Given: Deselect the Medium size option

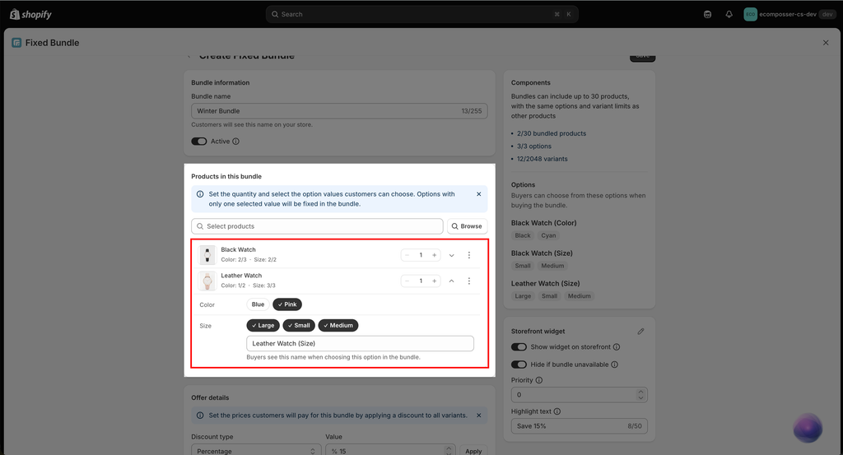Looking at the screenshot, I should point(338,326).
